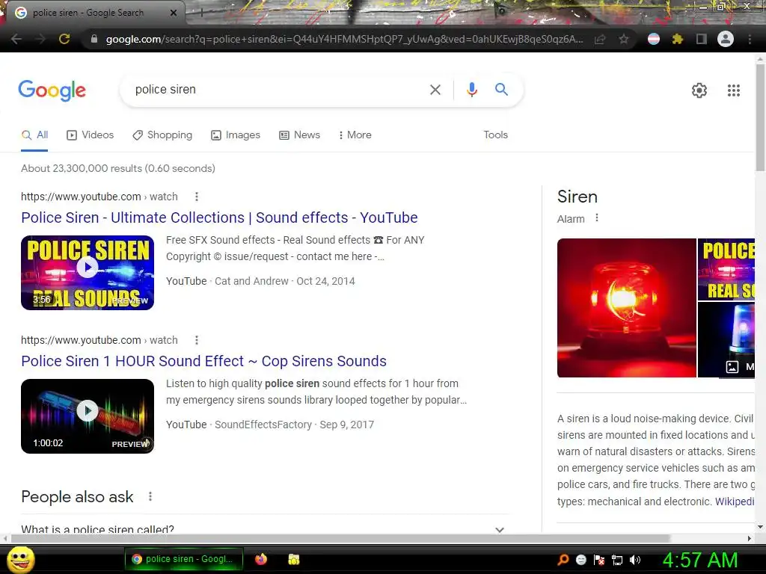Share this page icon in address bar
The height and width of the screenshot is (574, 766).
click(599, 39)
